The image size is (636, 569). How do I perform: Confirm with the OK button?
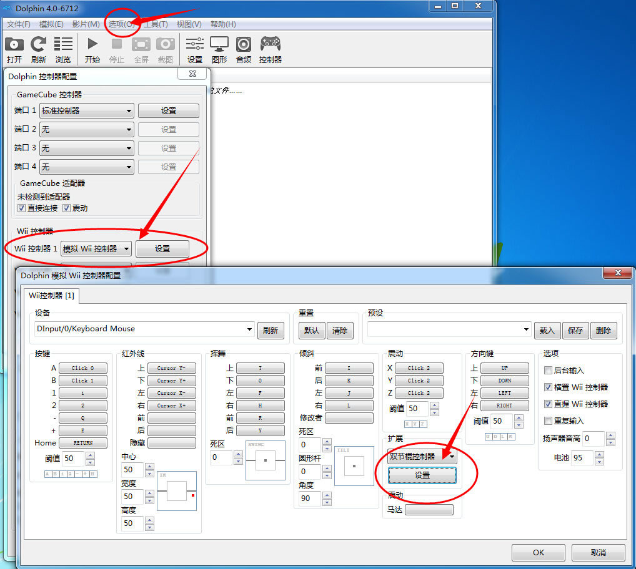click(539, 552)
